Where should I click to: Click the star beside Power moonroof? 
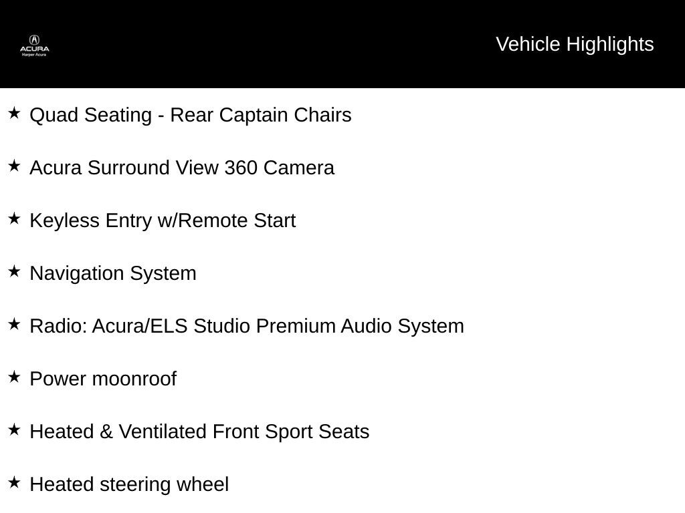click(14, 377)
